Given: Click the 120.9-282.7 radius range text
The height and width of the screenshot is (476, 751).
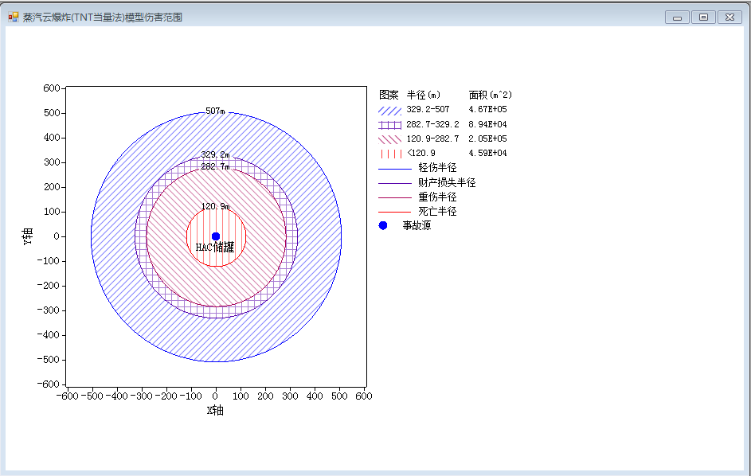Looking at the screenshot, I should click(432, 139).
